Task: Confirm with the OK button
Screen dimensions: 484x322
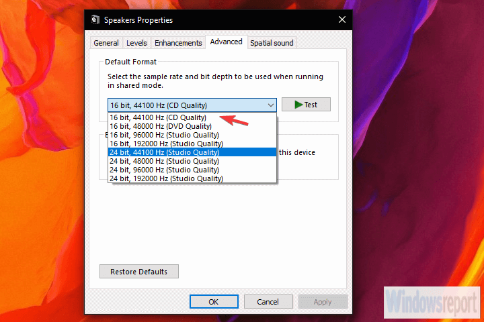Action: pyautogui.click(x=214, y=302)
